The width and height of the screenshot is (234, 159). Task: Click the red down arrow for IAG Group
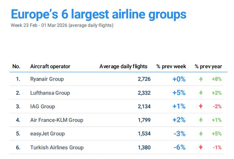[201, 106]
